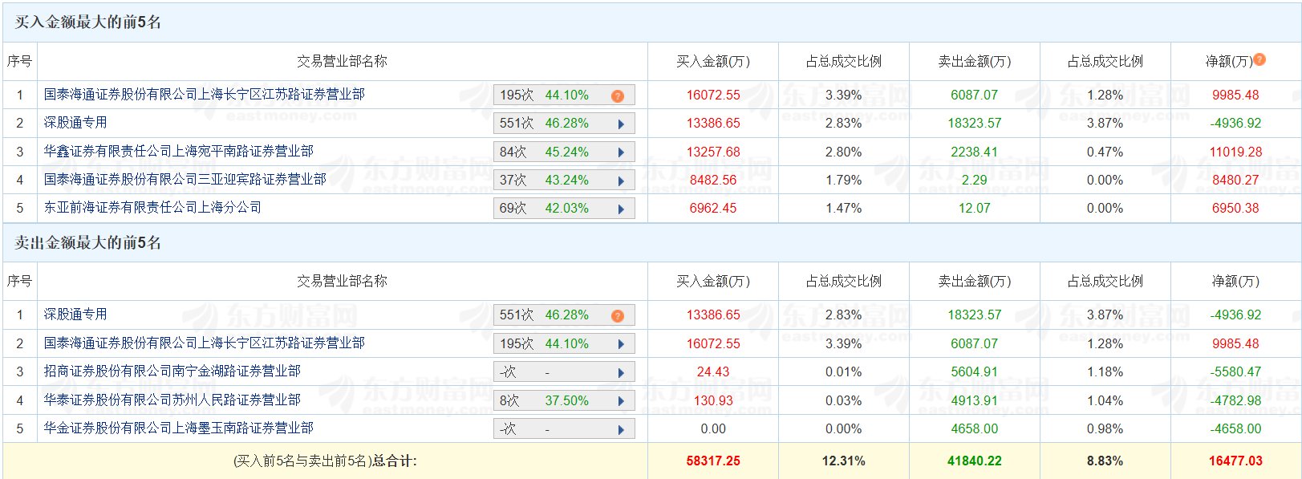Open 华泰证券苏州人民路证券营业部 link

click(x=172, y=400)
